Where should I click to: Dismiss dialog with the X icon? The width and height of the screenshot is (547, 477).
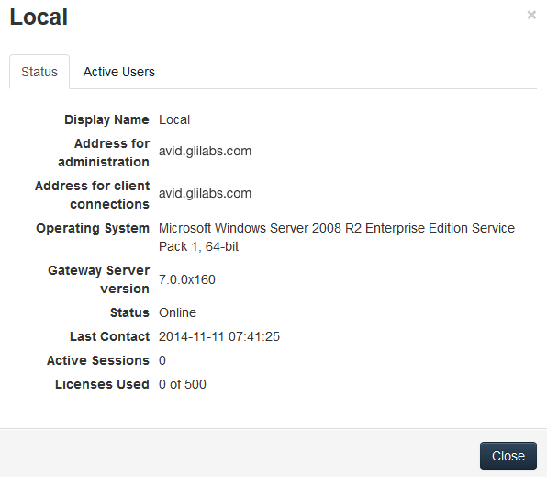(x=531, y=15)
